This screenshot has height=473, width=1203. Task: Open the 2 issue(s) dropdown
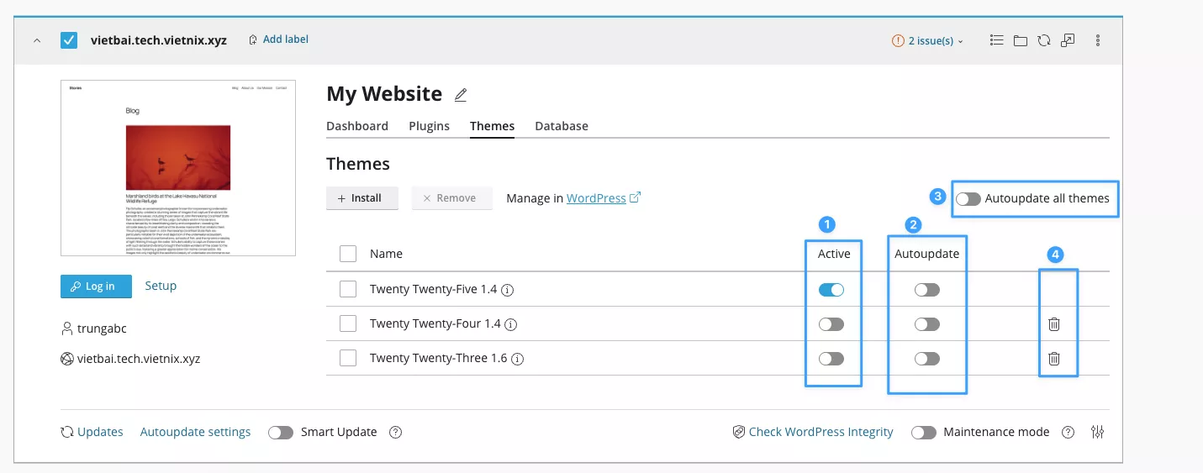coord(928,40)
